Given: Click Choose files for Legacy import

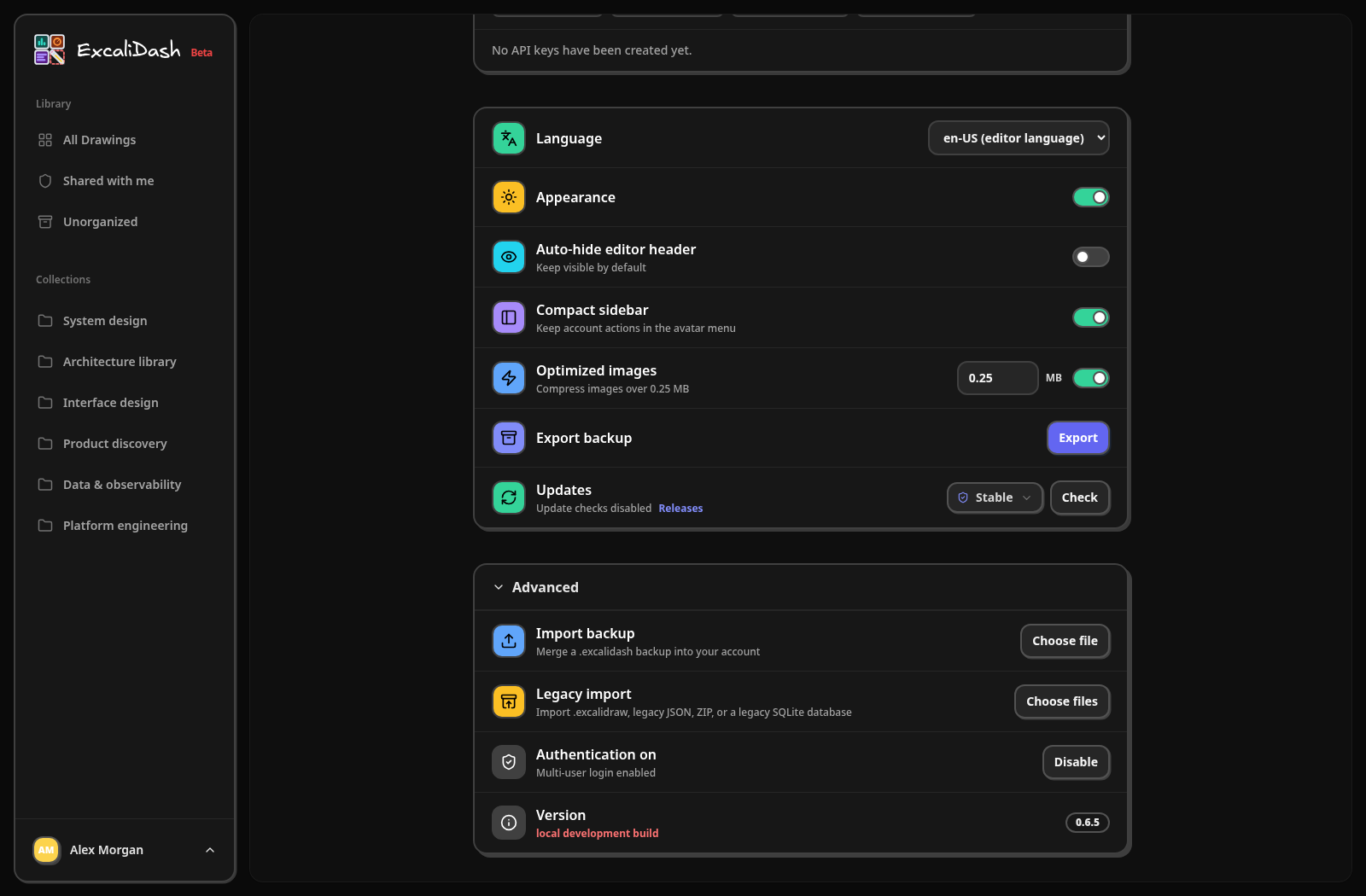Looking at the screenshot, I should tap(1062, 701).
